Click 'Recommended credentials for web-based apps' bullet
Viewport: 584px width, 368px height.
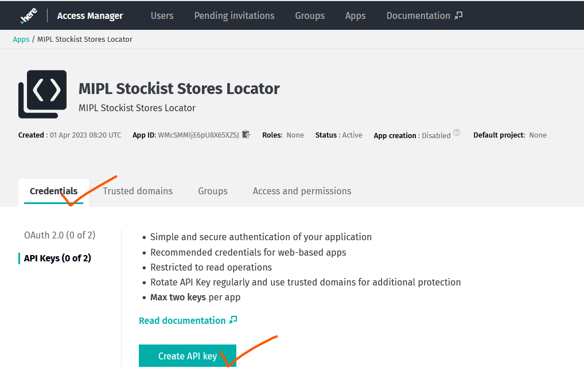point(248,253)
